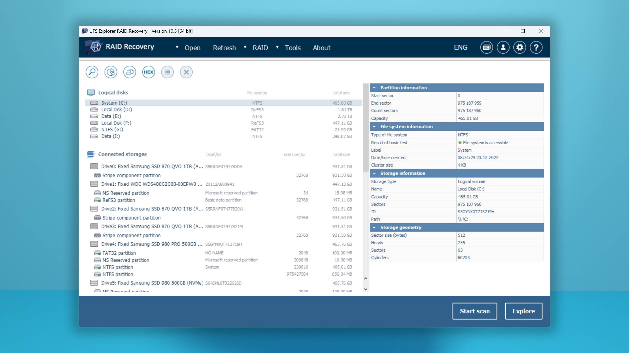Select Data (I:) logical disk
The image size is (629, 353).
point(224,136)
